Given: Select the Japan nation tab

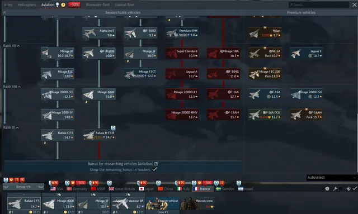Looking at the screenshot, I should pos(147,189).
